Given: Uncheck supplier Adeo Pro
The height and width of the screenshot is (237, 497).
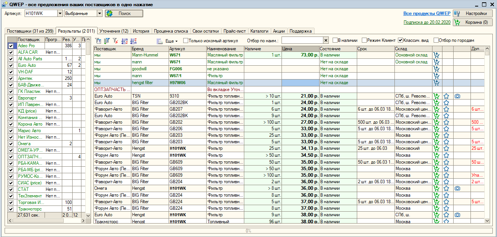Looking at the screenshot, I should (11, 46).
